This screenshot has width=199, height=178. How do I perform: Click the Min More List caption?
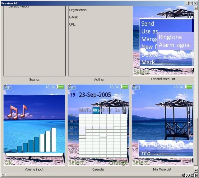162,169
